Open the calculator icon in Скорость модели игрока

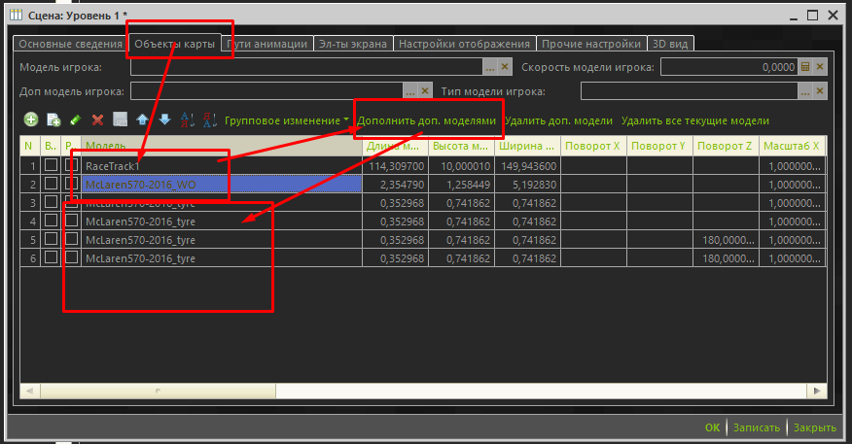click(805, 67)
